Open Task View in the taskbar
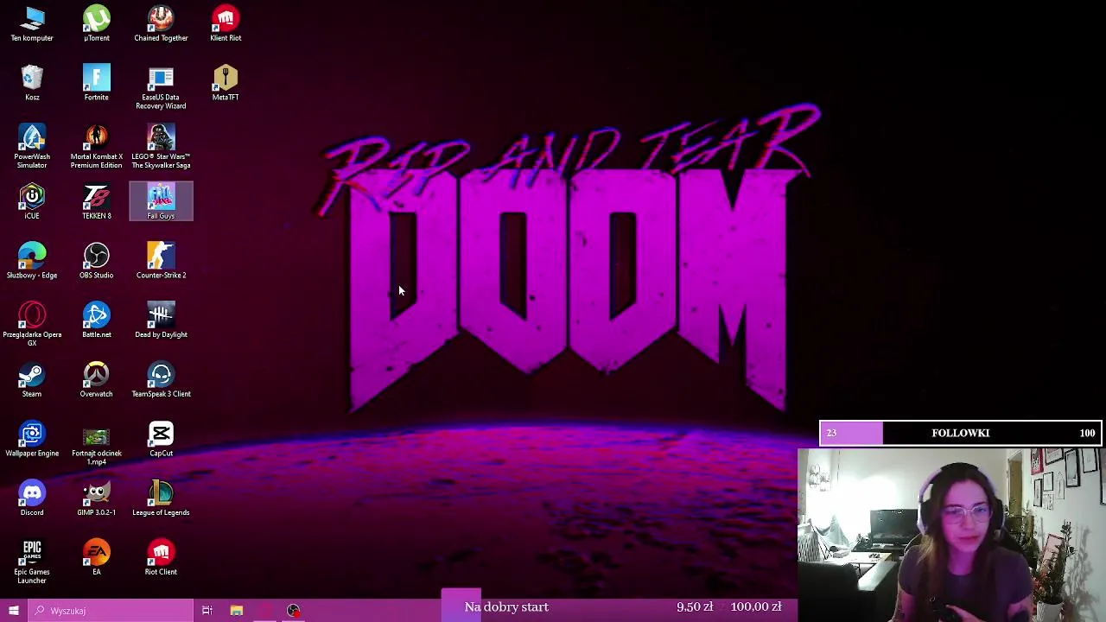Viewport: 1106px width, 622px height. pos(207,611)
